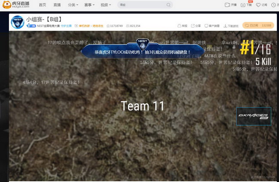Expand the 赛事 events dropdown
This screenshot has width=279, height=182.
pyautogui.click(x=89, y=5)
